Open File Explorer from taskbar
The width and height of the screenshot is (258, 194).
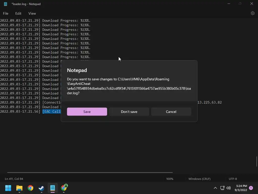pos(19,188)
